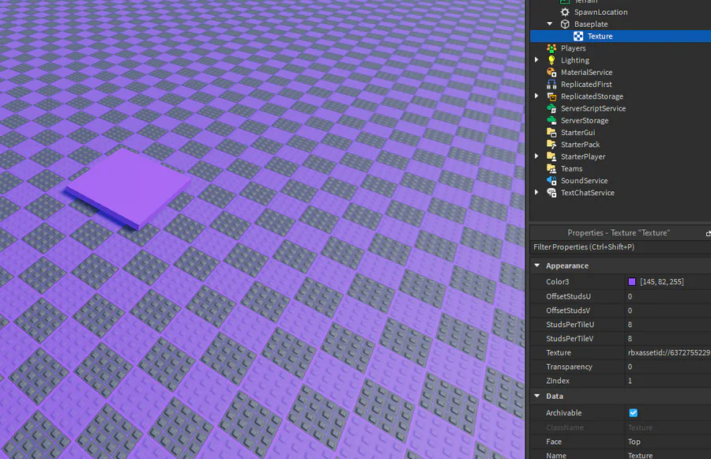Select the Archivable property name
The image size is (711, 459).
click(x=563, y=412)
